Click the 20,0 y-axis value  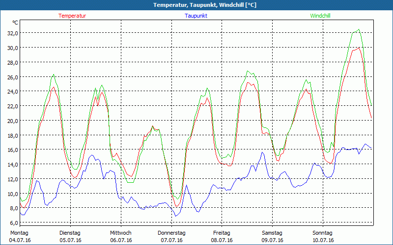point(12,121)
